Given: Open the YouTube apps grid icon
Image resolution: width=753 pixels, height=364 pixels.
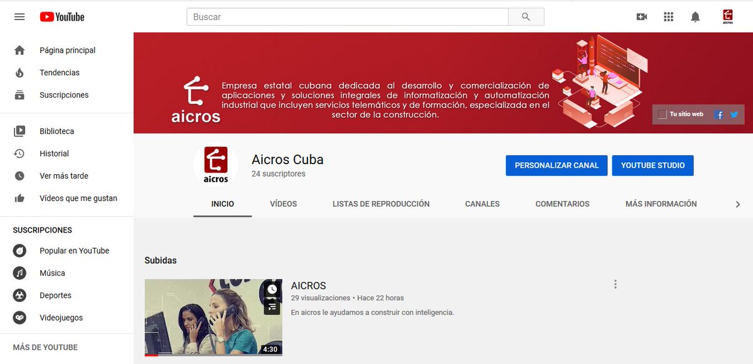Looking at the screenshot, I should [x=668, y=17].
